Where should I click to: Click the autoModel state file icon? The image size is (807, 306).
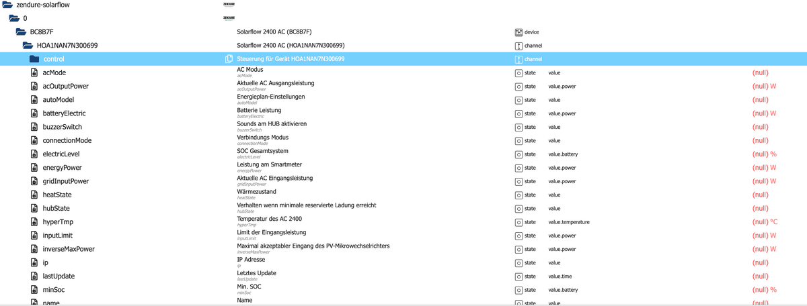(34, 100)
